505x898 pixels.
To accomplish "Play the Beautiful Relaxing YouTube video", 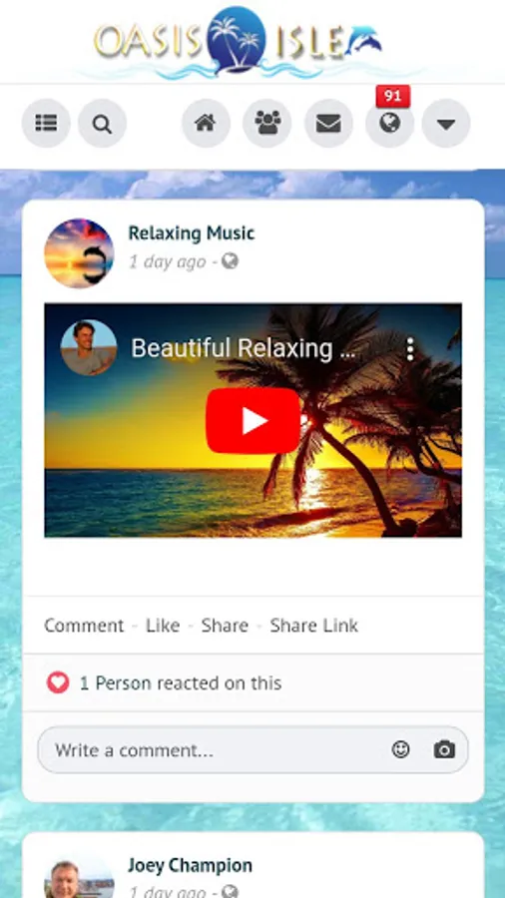I will 253,420.
